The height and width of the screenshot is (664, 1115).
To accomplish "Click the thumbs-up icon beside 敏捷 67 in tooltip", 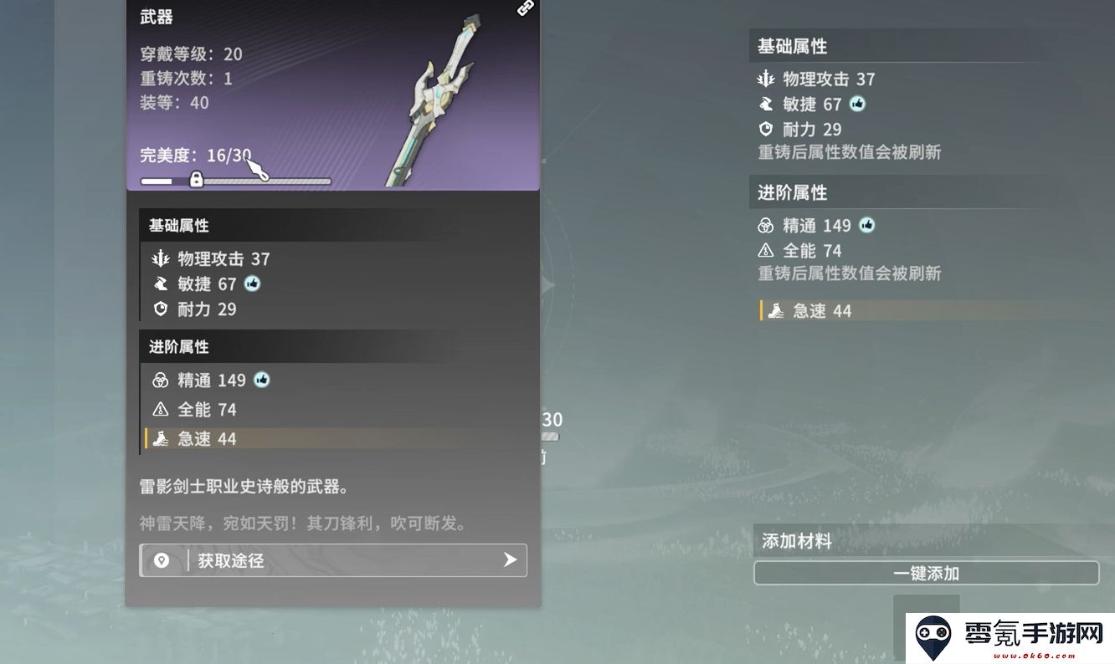I will click(x=252, y=283).
